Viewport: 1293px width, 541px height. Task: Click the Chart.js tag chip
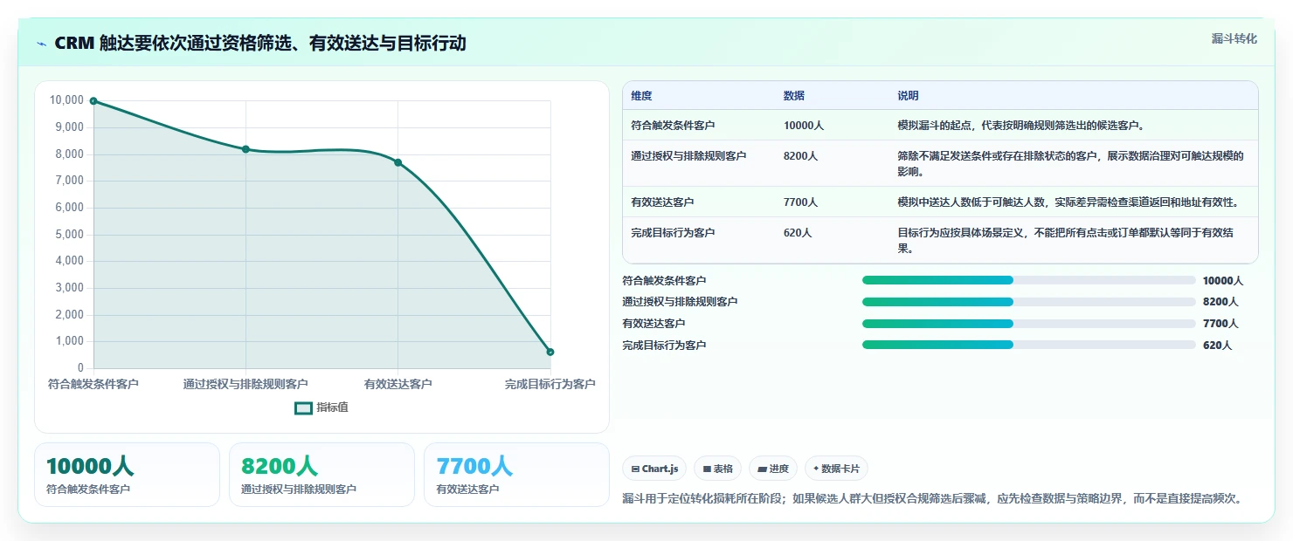tap(654, 469)
